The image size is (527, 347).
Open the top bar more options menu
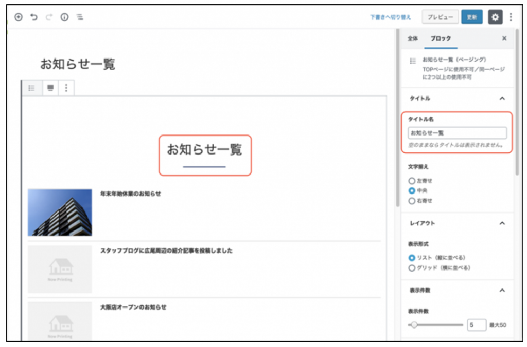(x=511, y=17)
